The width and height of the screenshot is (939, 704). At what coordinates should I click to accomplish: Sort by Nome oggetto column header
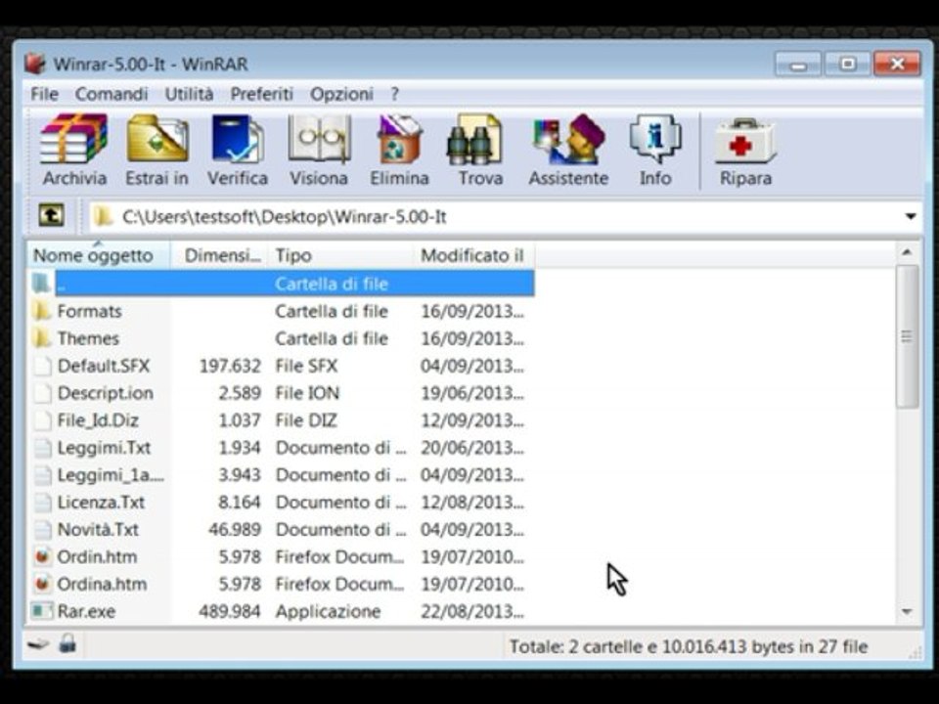click(x=99, y=255)
